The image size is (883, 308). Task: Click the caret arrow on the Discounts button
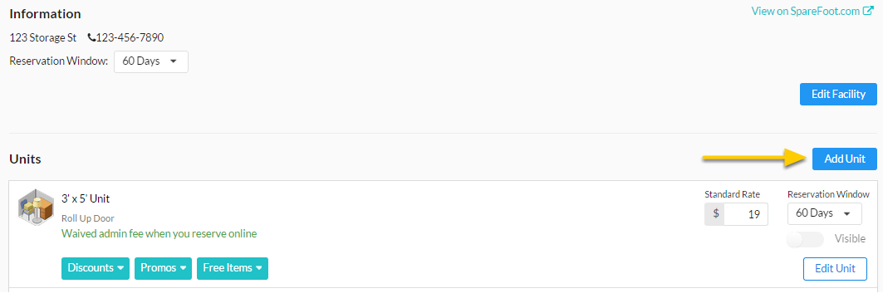pyautogui.click(x=120, y=269)
